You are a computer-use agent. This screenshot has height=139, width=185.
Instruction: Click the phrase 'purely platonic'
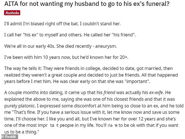20,106
